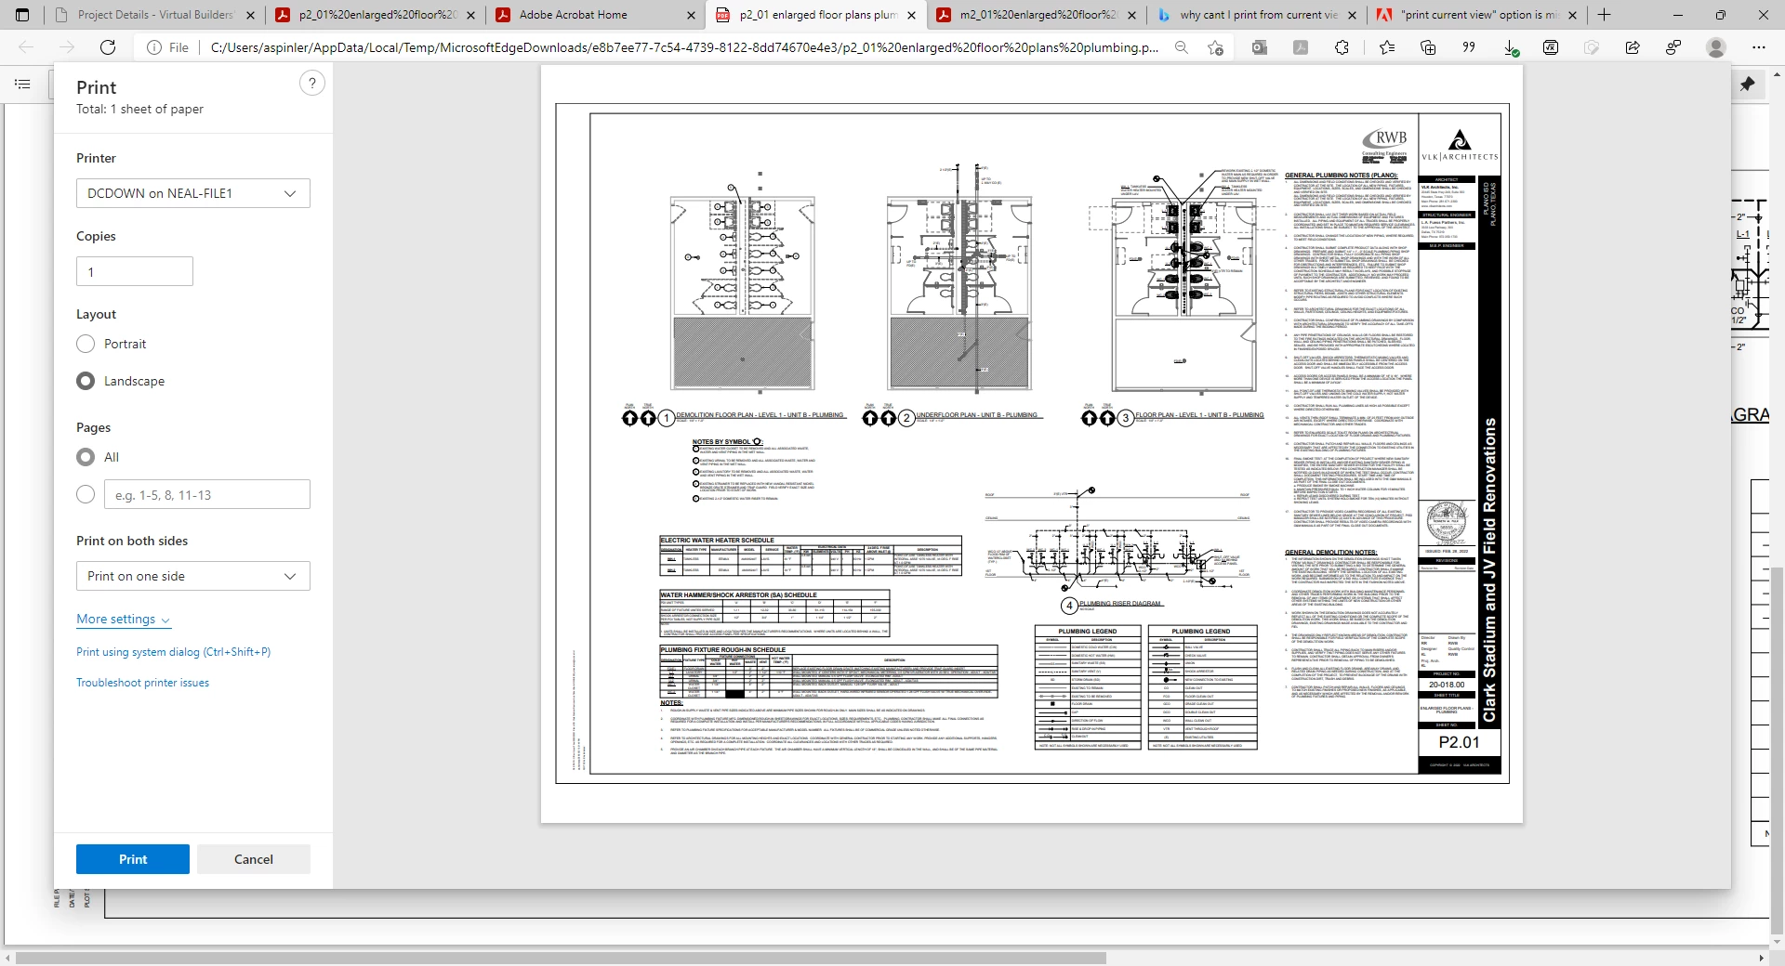Switch to "print current view" option tab
The image size is (1785, 966).
(1477, 15)
